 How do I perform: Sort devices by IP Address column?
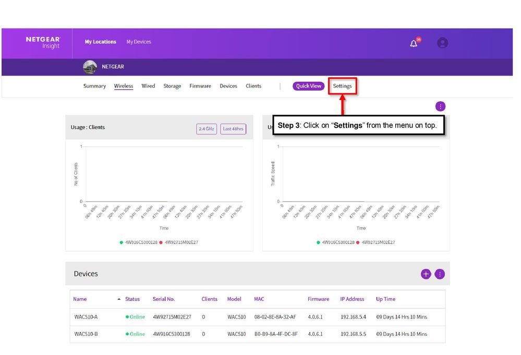[352, 299]
